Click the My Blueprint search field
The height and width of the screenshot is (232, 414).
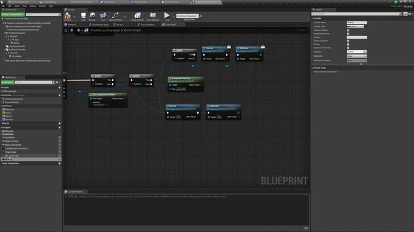coord(34,82)
